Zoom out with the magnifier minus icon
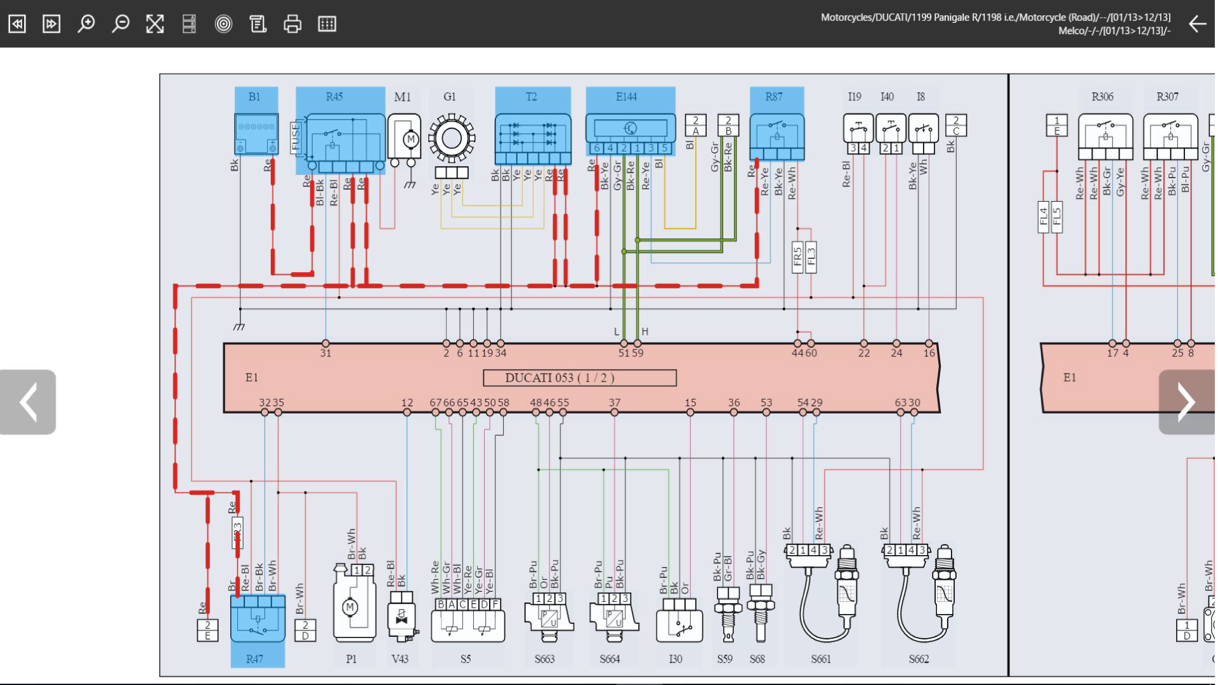The image size is (1218, 685). [x=121, y=24]
